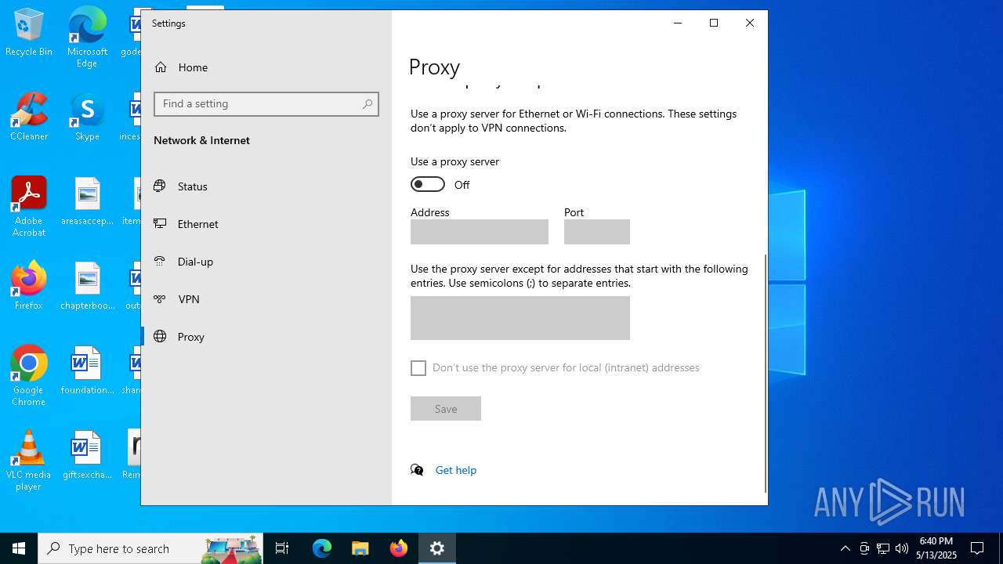Viewport: 1003px width, 564px height.
Task: Click the Get help chat icon
Action: click(417, 470)
